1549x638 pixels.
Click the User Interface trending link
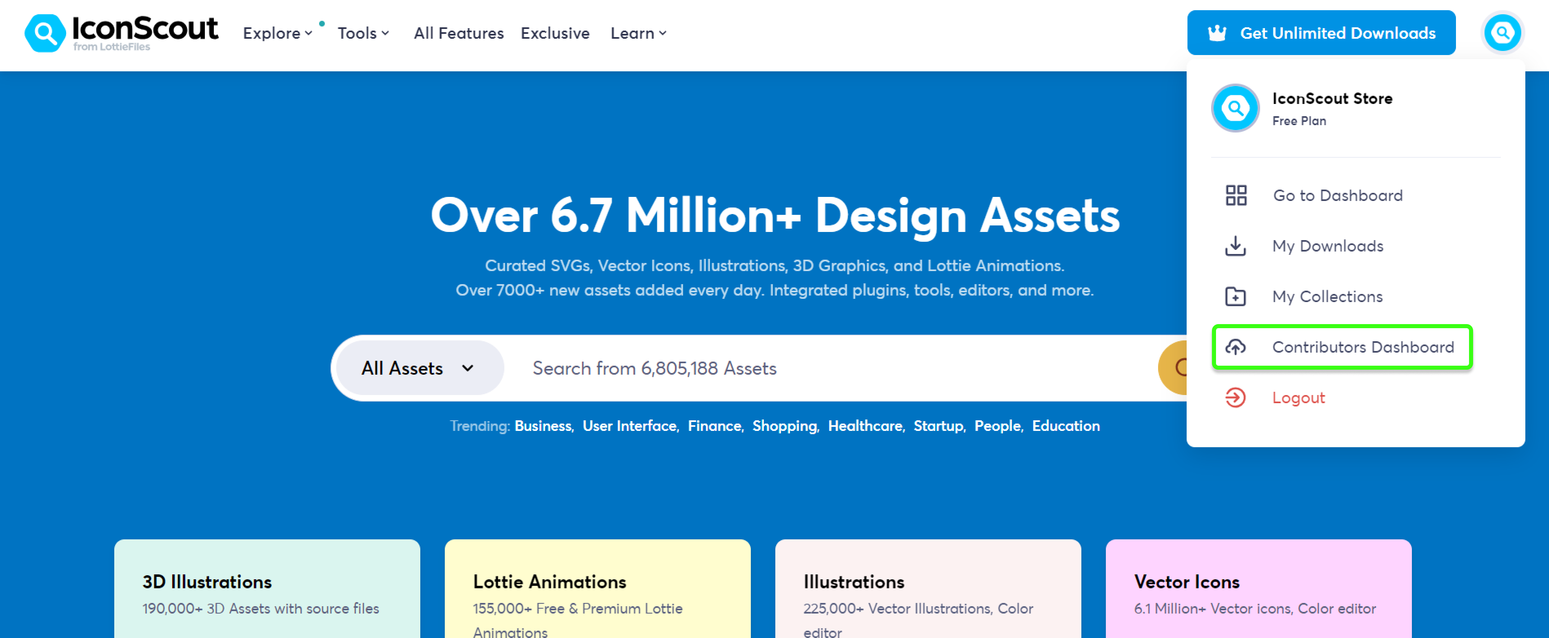click(x=630, y=426)
